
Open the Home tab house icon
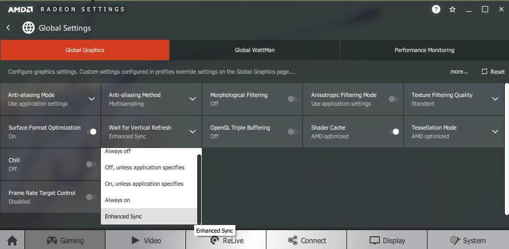(12, 241)
